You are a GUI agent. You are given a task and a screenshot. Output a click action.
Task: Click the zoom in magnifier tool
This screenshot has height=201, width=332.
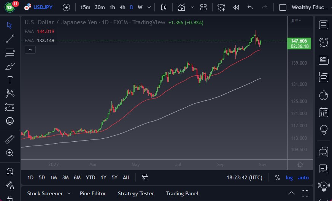click(10, 153)
